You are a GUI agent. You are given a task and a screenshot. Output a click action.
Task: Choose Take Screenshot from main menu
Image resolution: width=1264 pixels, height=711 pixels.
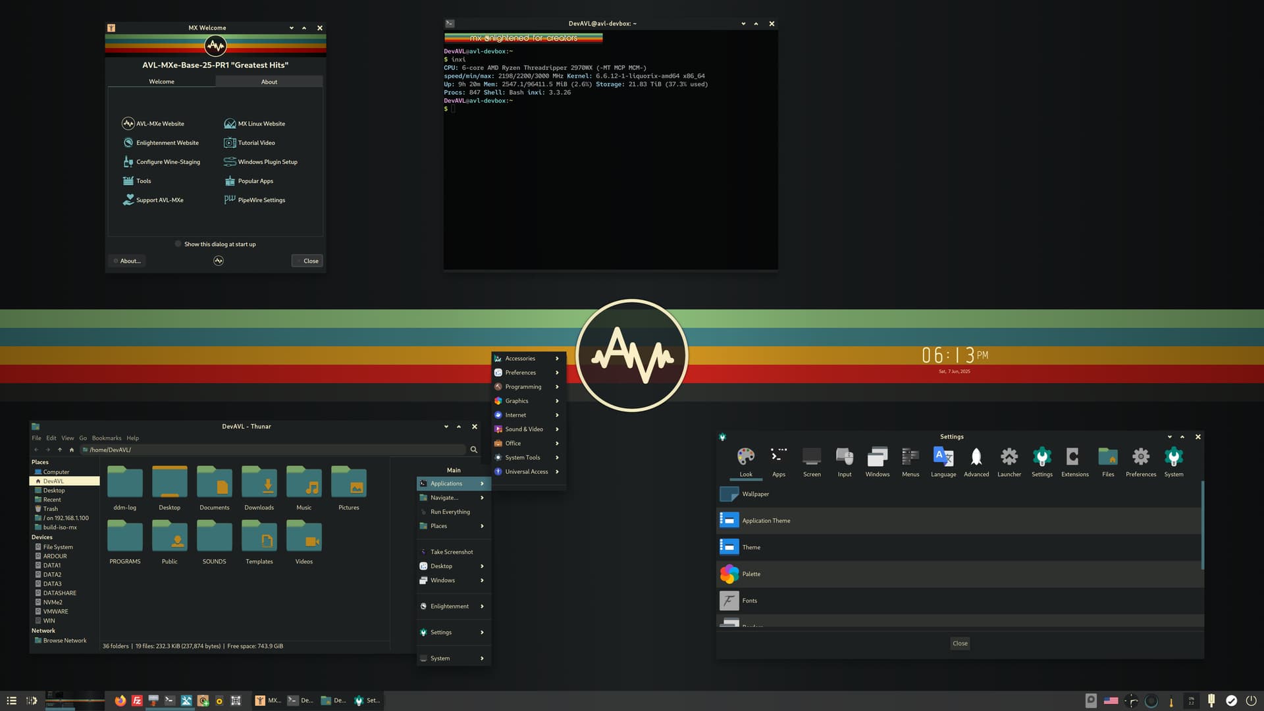452,552
